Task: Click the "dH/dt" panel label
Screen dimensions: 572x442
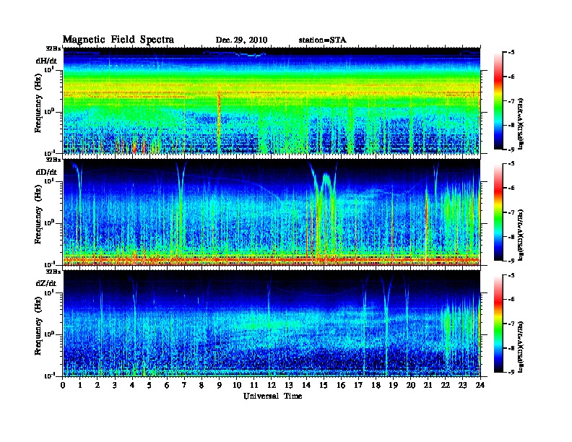Action: (46, 61)
